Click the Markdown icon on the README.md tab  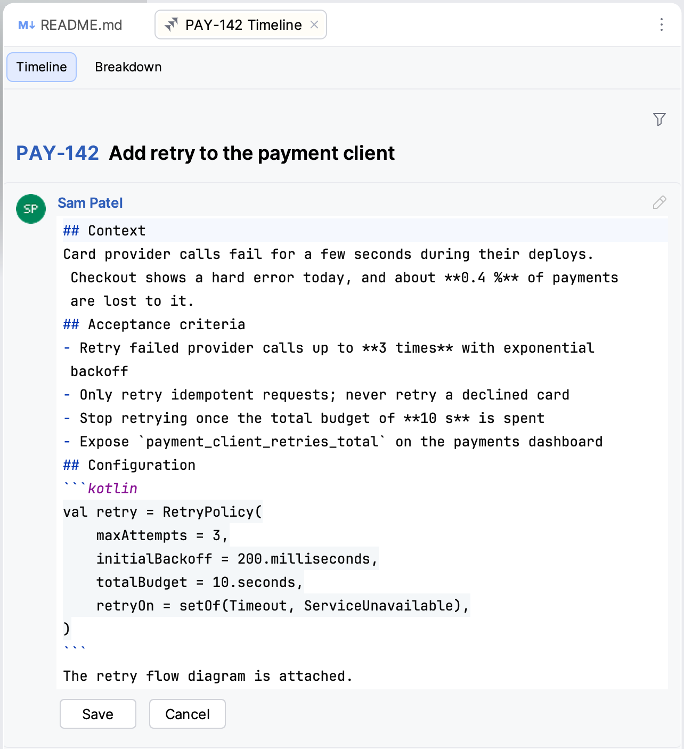(x=27, y=25)
